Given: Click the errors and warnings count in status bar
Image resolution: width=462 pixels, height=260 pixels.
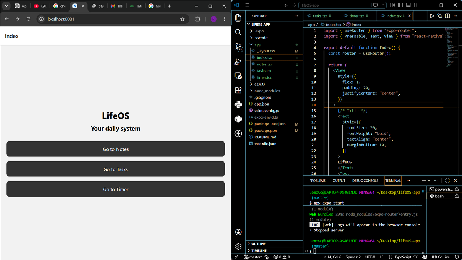Looking at the screenshot, I should 282,257.
